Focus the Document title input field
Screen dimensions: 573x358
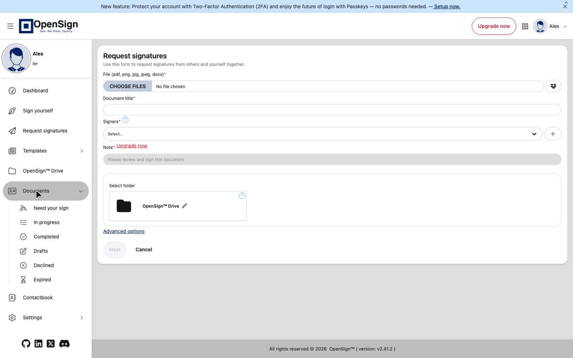(x=332, y=110)
